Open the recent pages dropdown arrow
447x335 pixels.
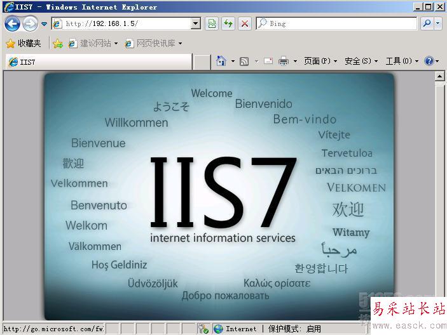[x=44, y=24]
